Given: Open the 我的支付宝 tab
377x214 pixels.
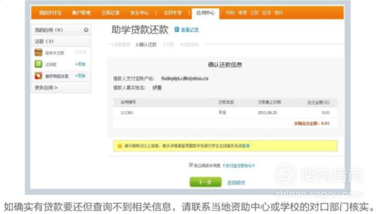Looking at the screenshot, I should [50, 13].
